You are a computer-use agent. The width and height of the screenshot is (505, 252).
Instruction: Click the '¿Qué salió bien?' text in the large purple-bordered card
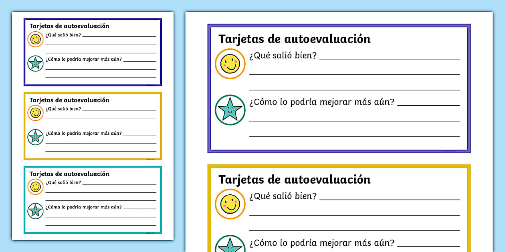[x=283, y=56]
